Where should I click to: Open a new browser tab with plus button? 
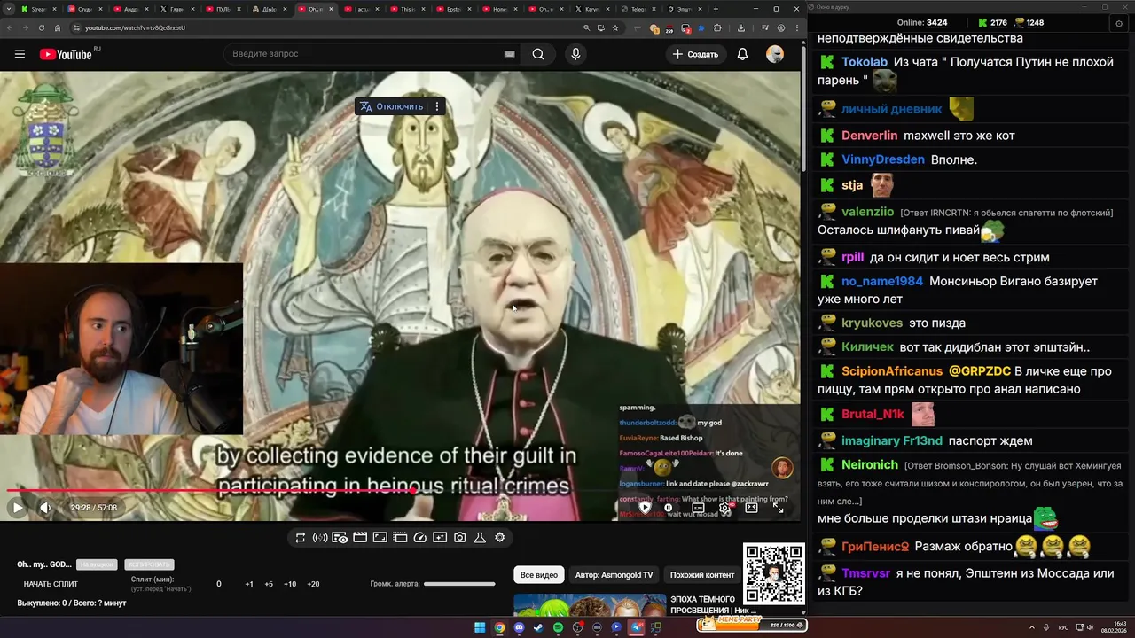716,9
